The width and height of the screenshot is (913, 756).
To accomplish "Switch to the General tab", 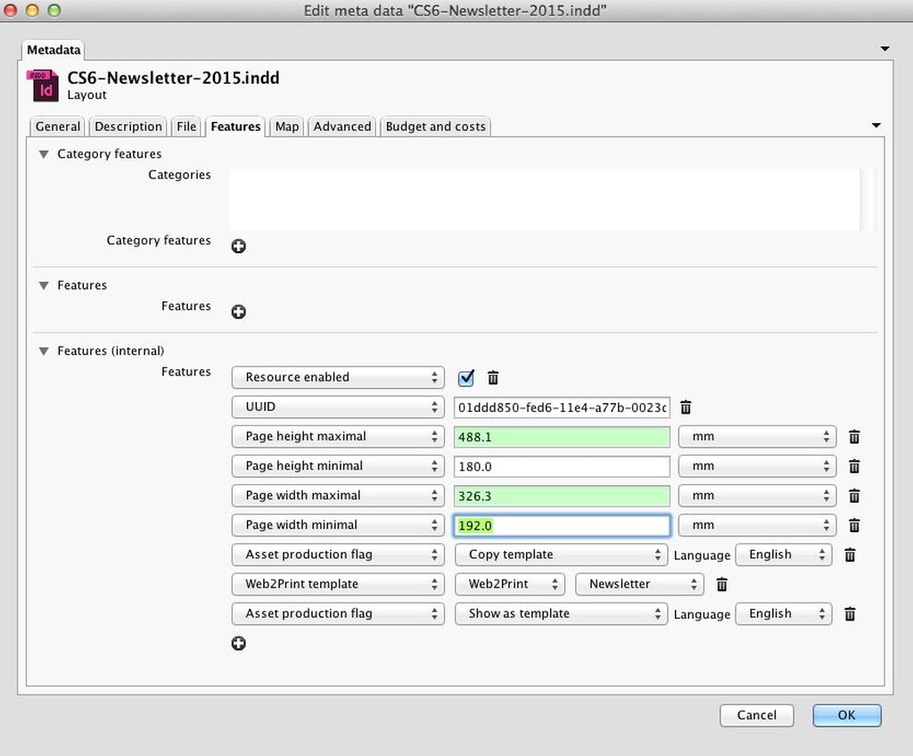I will pyautogui.click(x=58, y=127).
